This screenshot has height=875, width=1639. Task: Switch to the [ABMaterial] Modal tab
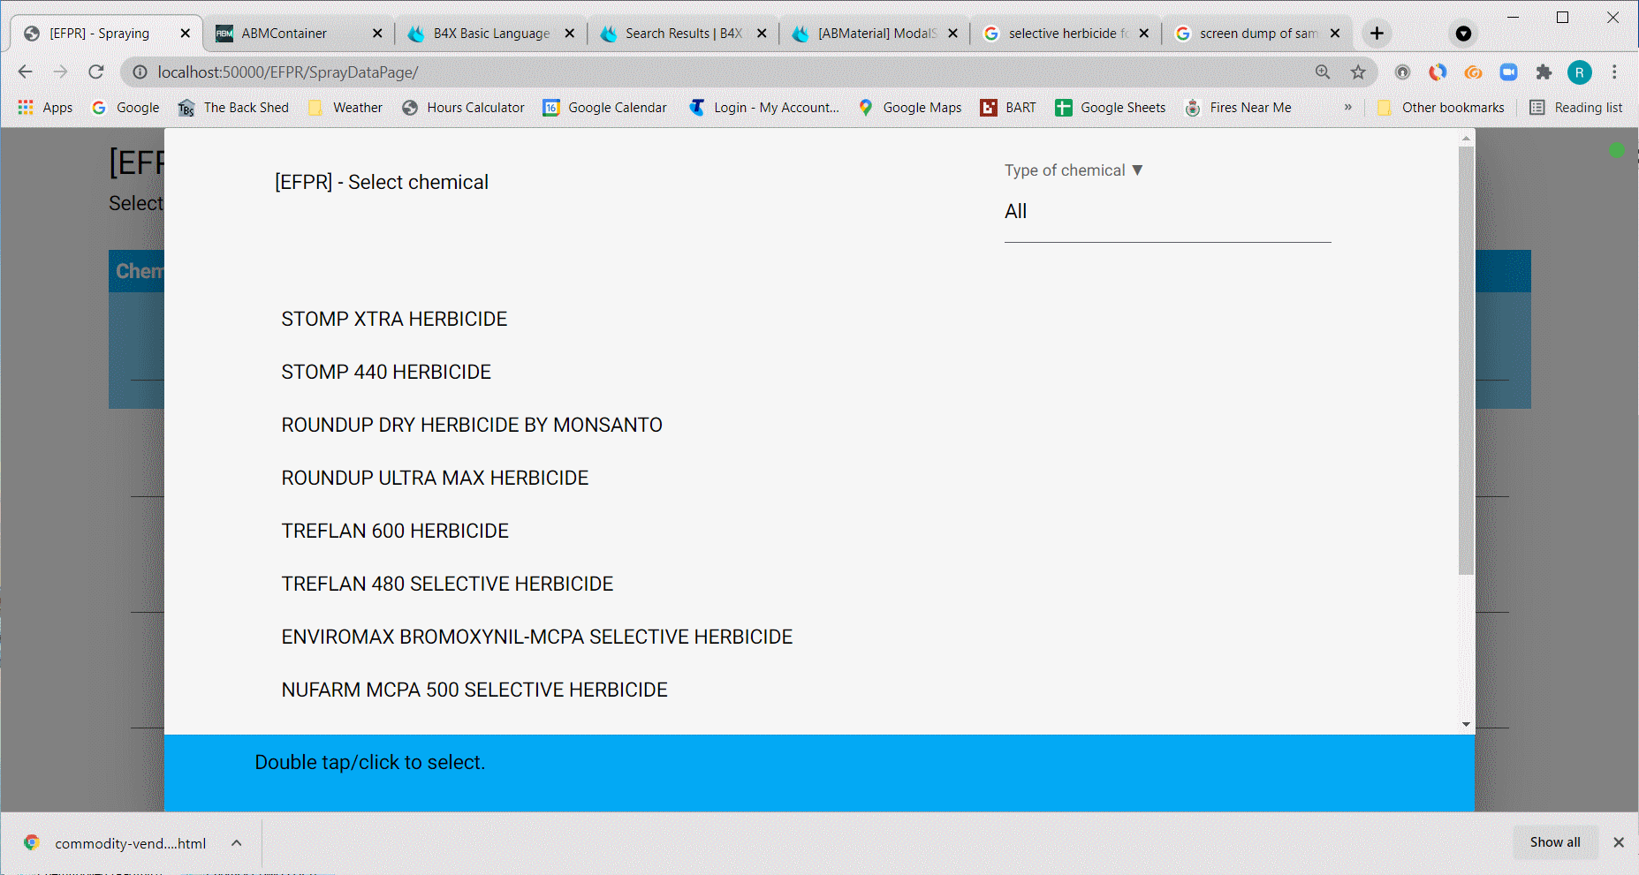pos(876,34)
